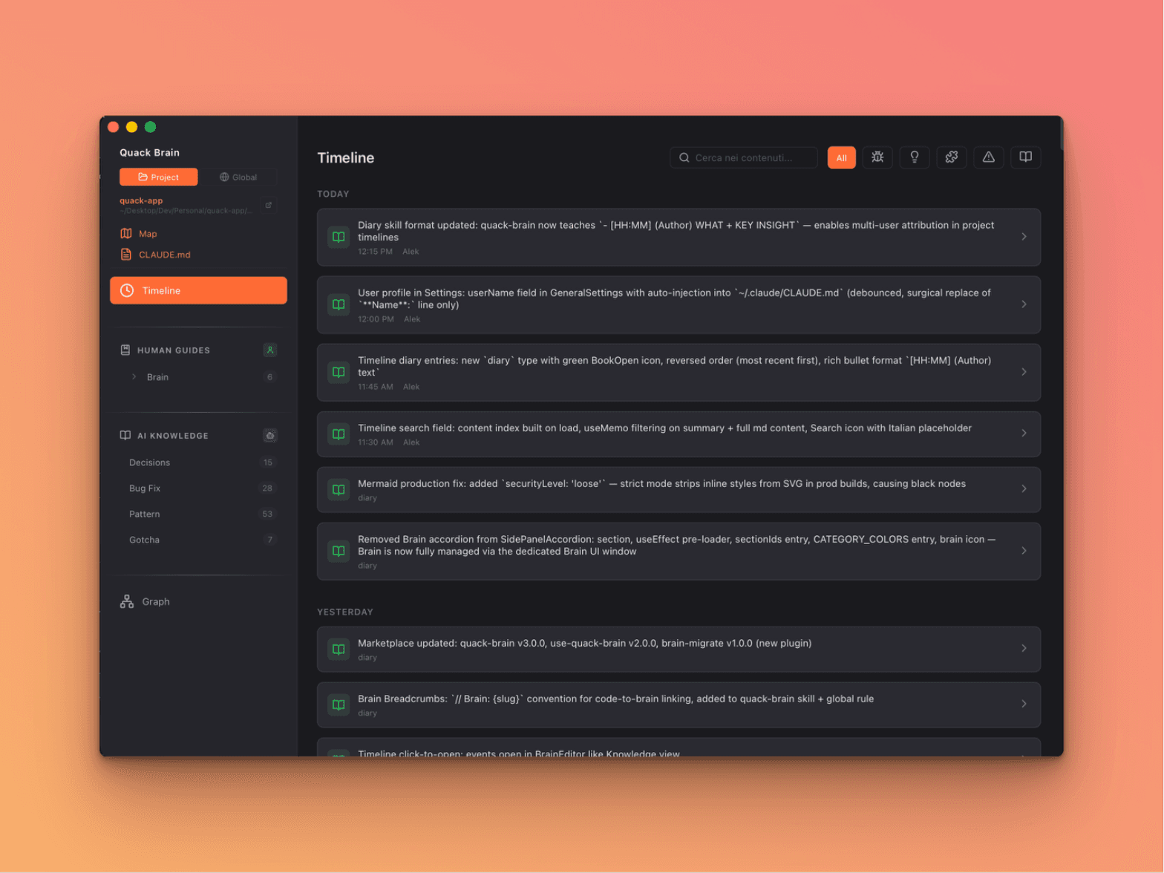
Task: Open the quack-app external link icon
Action: pos(269,206)
